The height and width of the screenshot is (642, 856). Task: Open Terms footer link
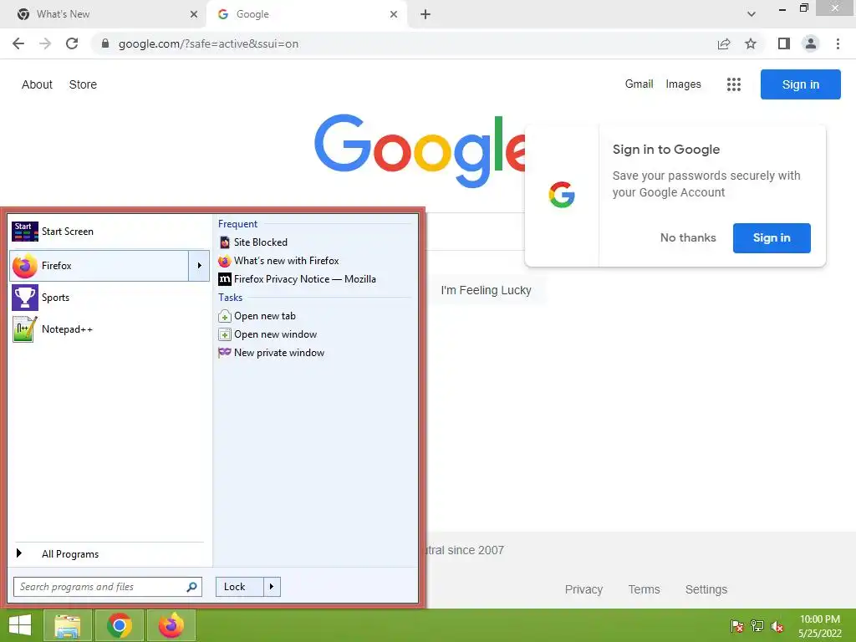coord(644,589)
